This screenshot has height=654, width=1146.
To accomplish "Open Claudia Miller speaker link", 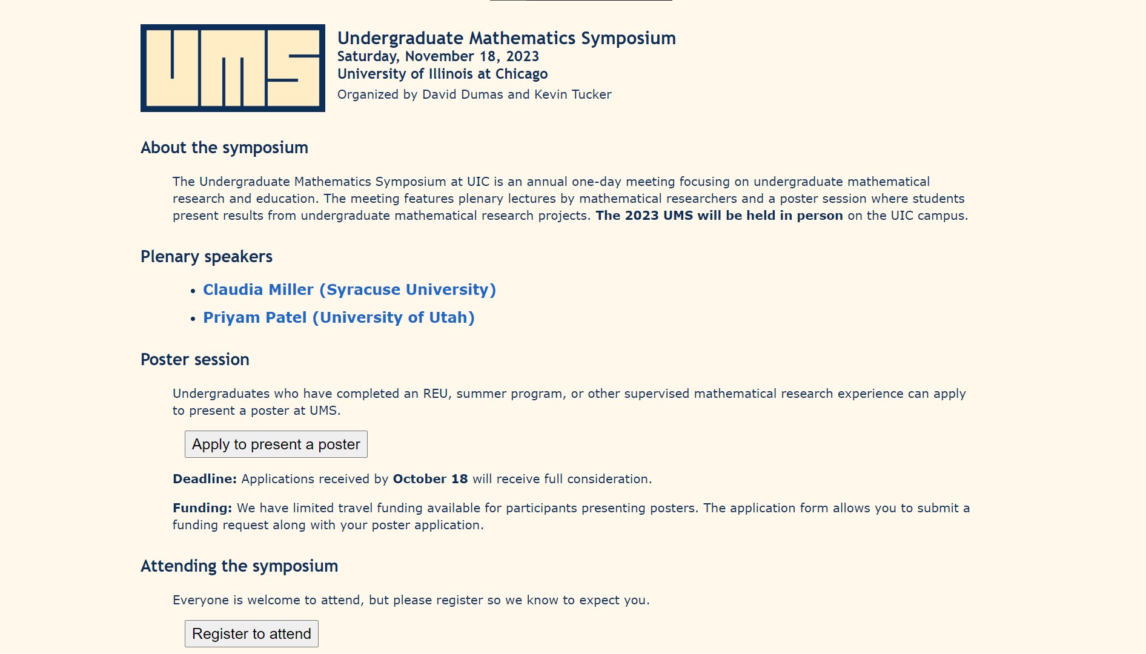I will tap(349, 289).
